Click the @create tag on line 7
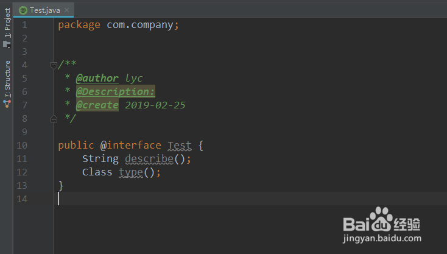This screenshot has width=447, height=254. pos(97,105)
